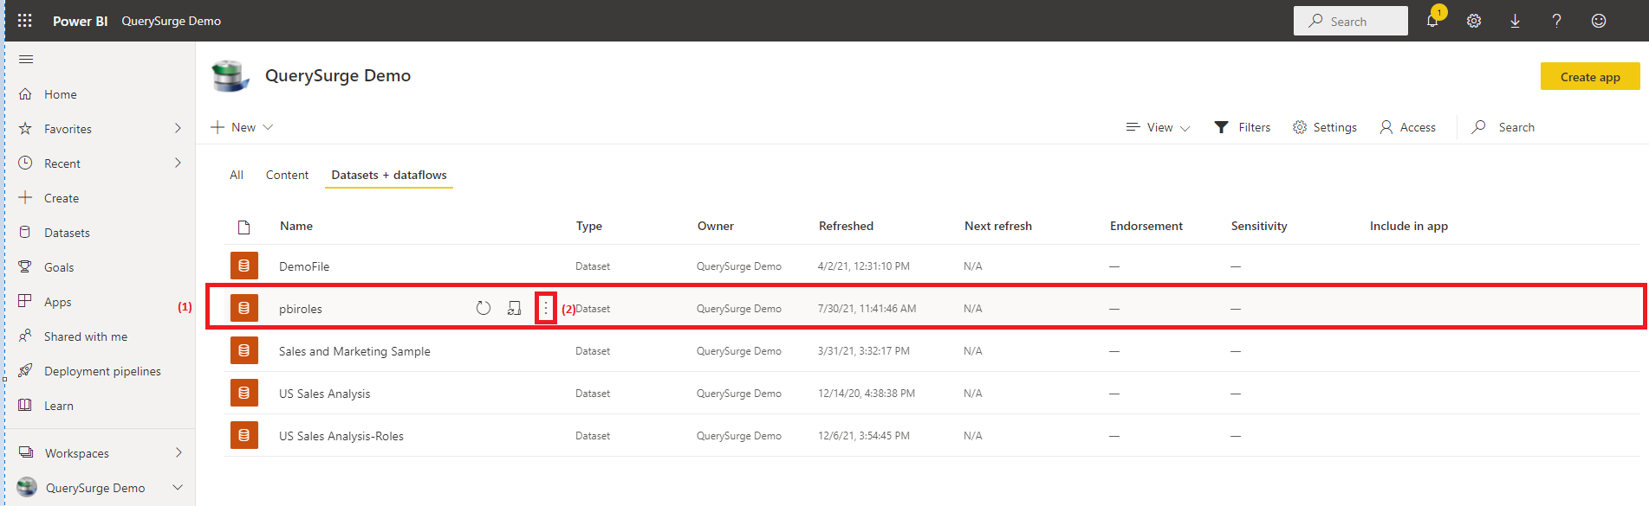Viewport: 1649px width, 506px height.
Task: Expand the Recent flyout
Action: (x=179, y=163)
